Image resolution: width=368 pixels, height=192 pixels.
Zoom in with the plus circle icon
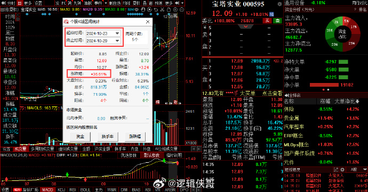click(175, 10)
